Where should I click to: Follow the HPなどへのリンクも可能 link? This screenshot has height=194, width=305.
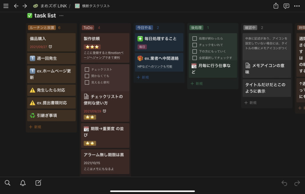click(155, 66)
